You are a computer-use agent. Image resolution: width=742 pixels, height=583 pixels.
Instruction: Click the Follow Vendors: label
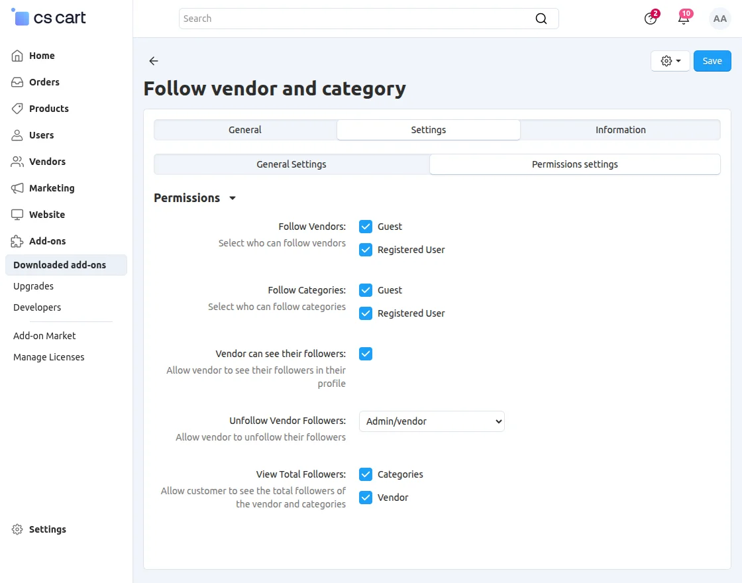click(312, 227)
